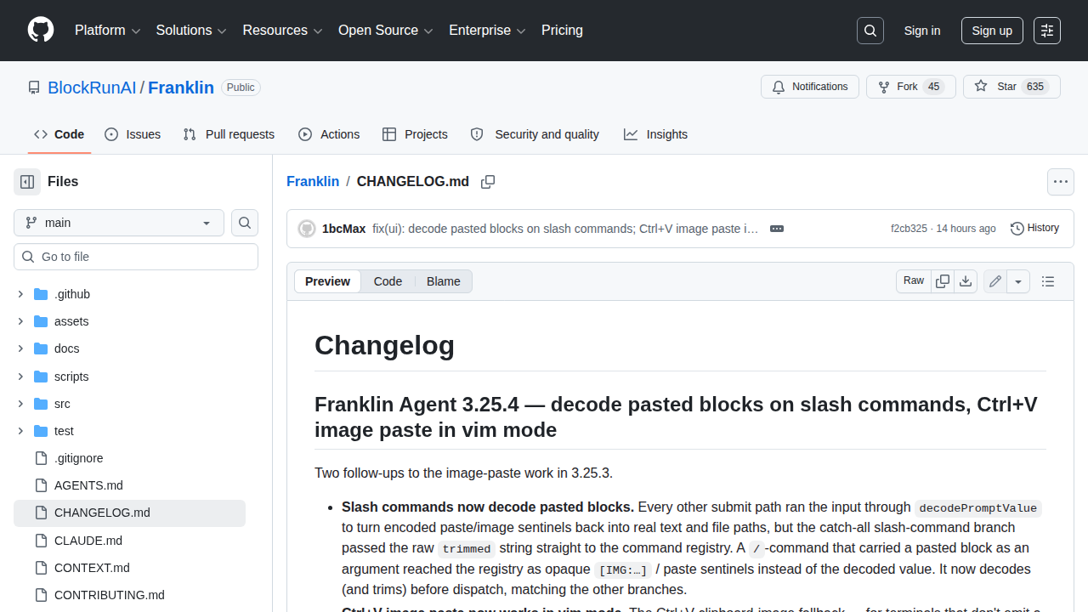Open the Security and quality tab
The height and width of the screenshot is (612, 1088).
[535, 134]
